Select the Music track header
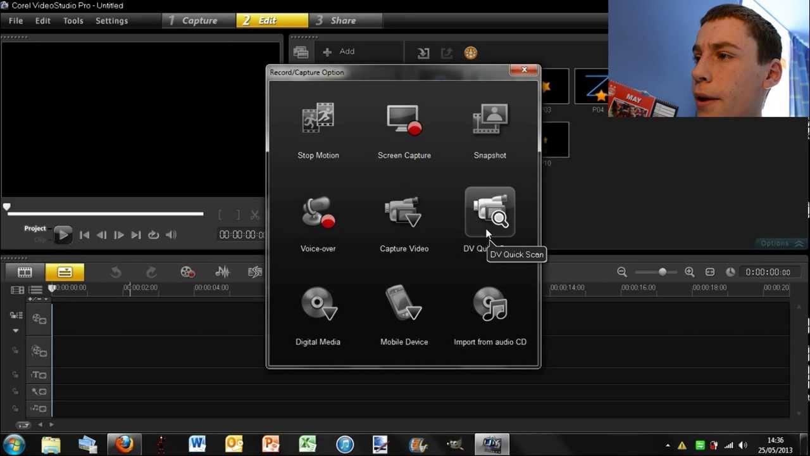Screen dimensions: 810x456 (x=39, y=408)
